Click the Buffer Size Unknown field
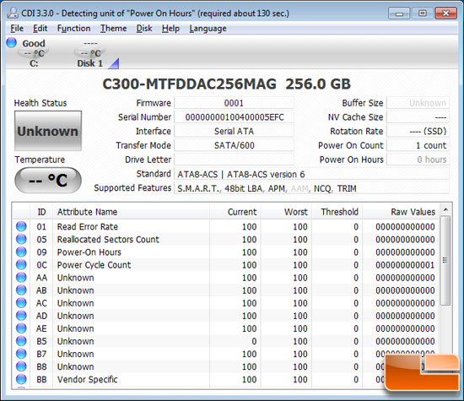 (418, 103)
